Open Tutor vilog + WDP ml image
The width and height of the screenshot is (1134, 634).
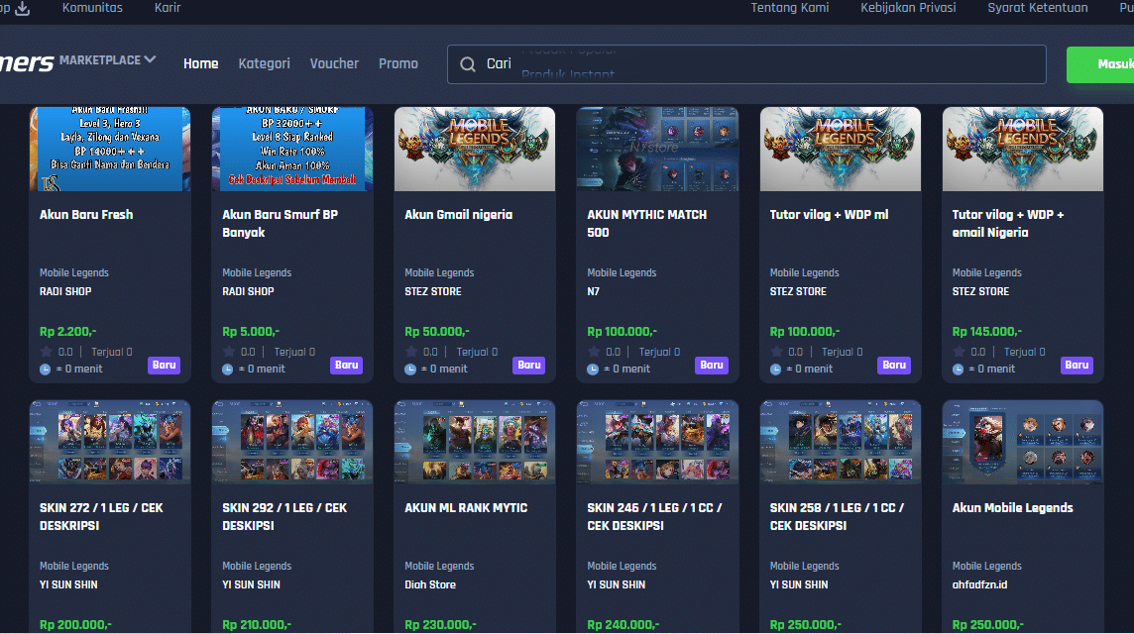click(841, 149)
